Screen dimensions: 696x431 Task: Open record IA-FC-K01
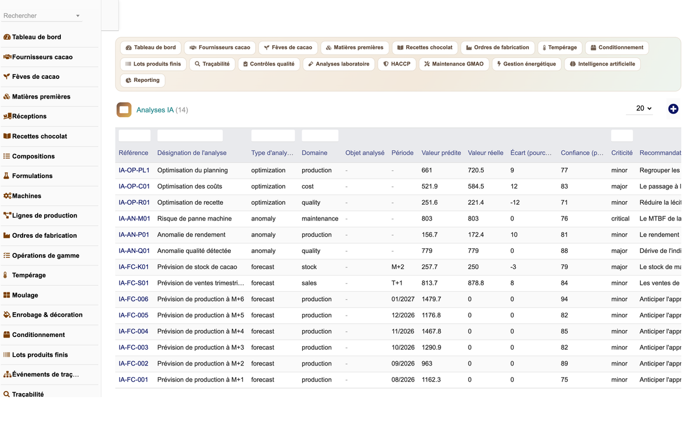coord(134,267)
